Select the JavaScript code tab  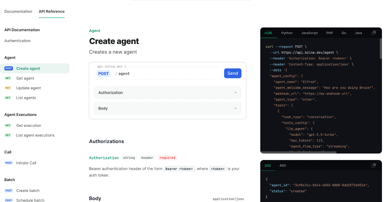310,33
